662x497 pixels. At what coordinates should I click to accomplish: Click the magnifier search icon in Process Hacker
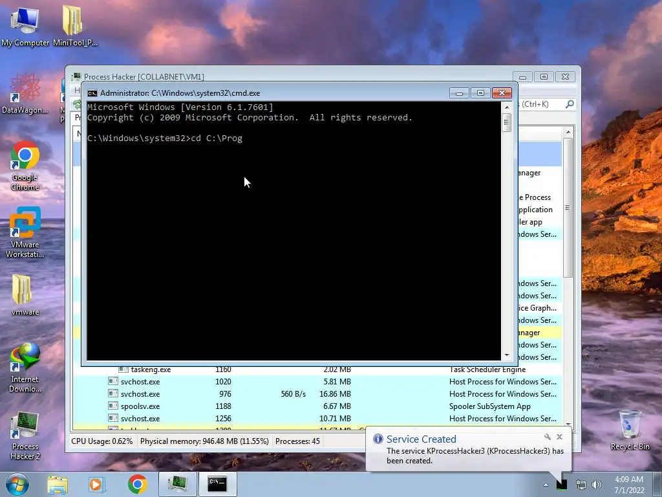(x=570, y=104)
